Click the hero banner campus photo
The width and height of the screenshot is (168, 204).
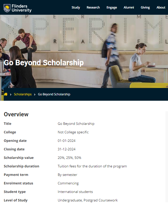click(84, 51)
